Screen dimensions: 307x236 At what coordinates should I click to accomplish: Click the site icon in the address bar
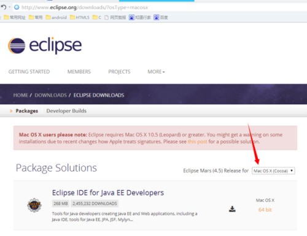pos(17,7)
